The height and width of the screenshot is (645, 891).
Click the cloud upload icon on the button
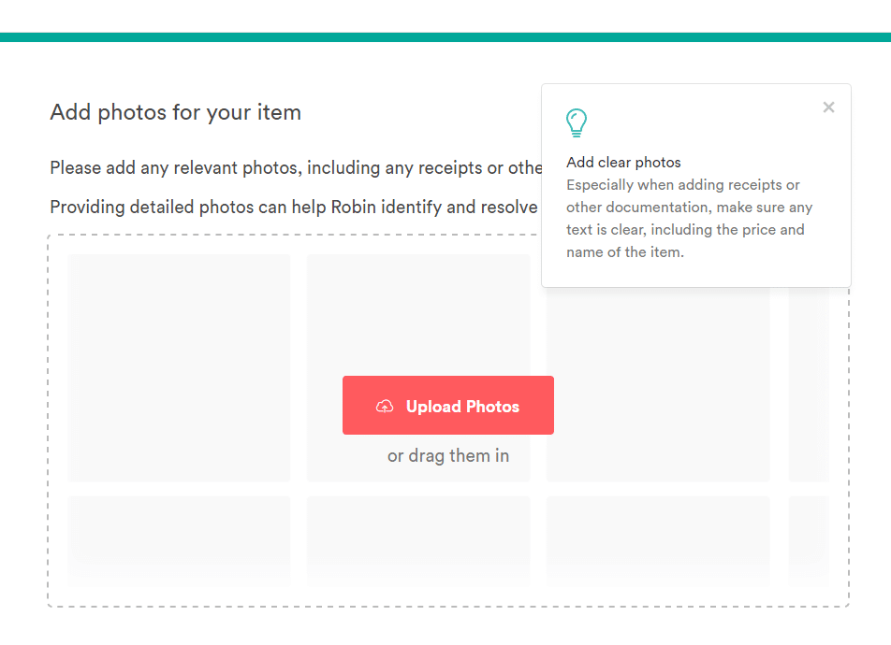click(x=385, y=407)
